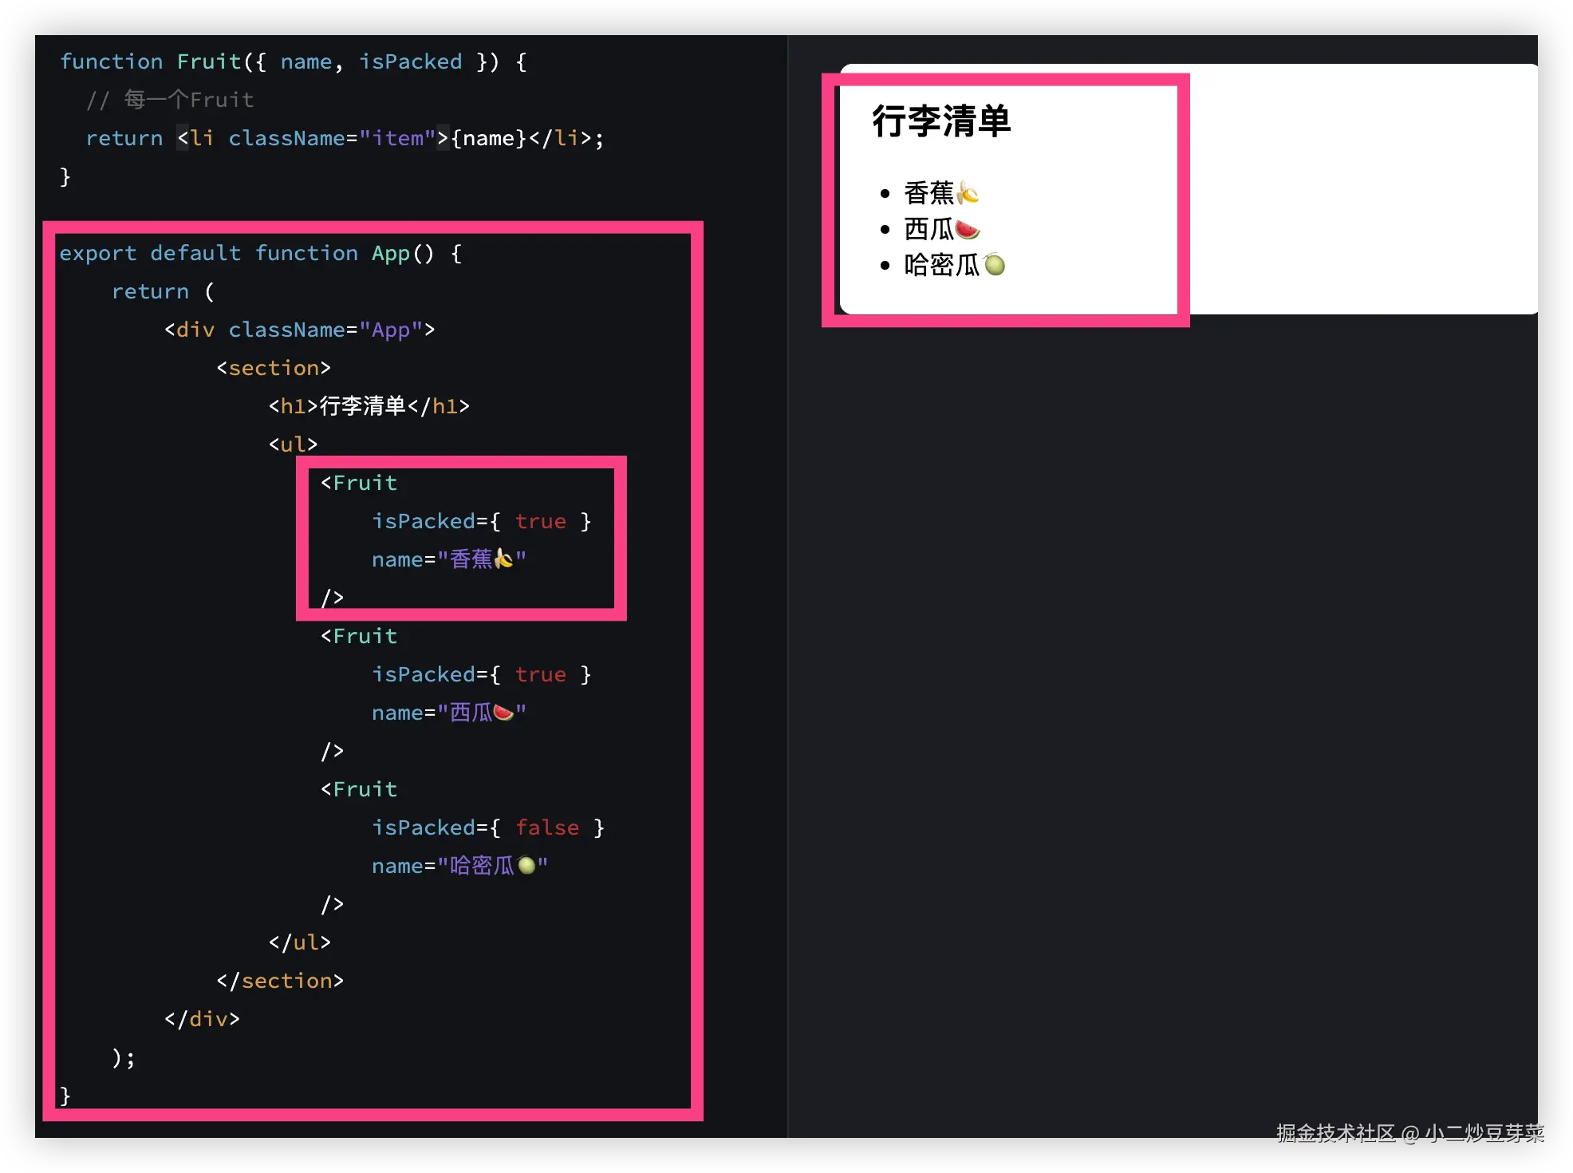
Task: Click the banana emoji in the preview list
Action: (x=968, y=192)
